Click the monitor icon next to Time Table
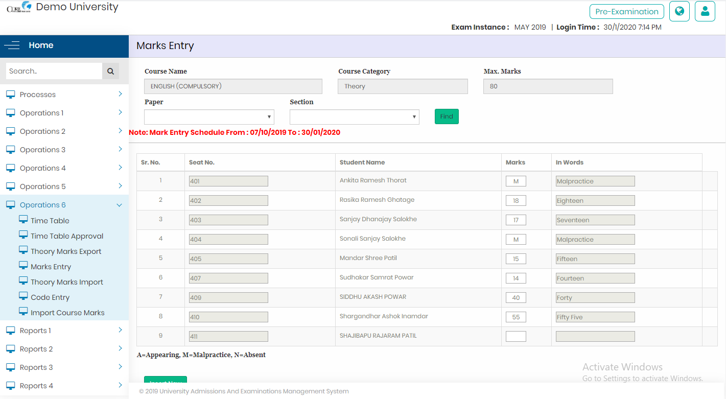The width and height of the screenshot is (726, 399). click(x=23, y=220)
